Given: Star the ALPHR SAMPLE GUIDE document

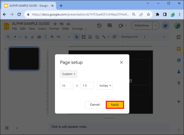Looking at the screenshot, I should (x=55, y=24).
